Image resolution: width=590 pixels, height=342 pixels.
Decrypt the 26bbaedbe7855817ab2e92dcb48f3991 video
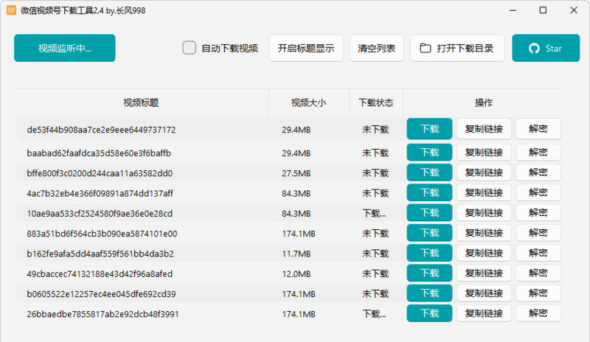(538, 314)
